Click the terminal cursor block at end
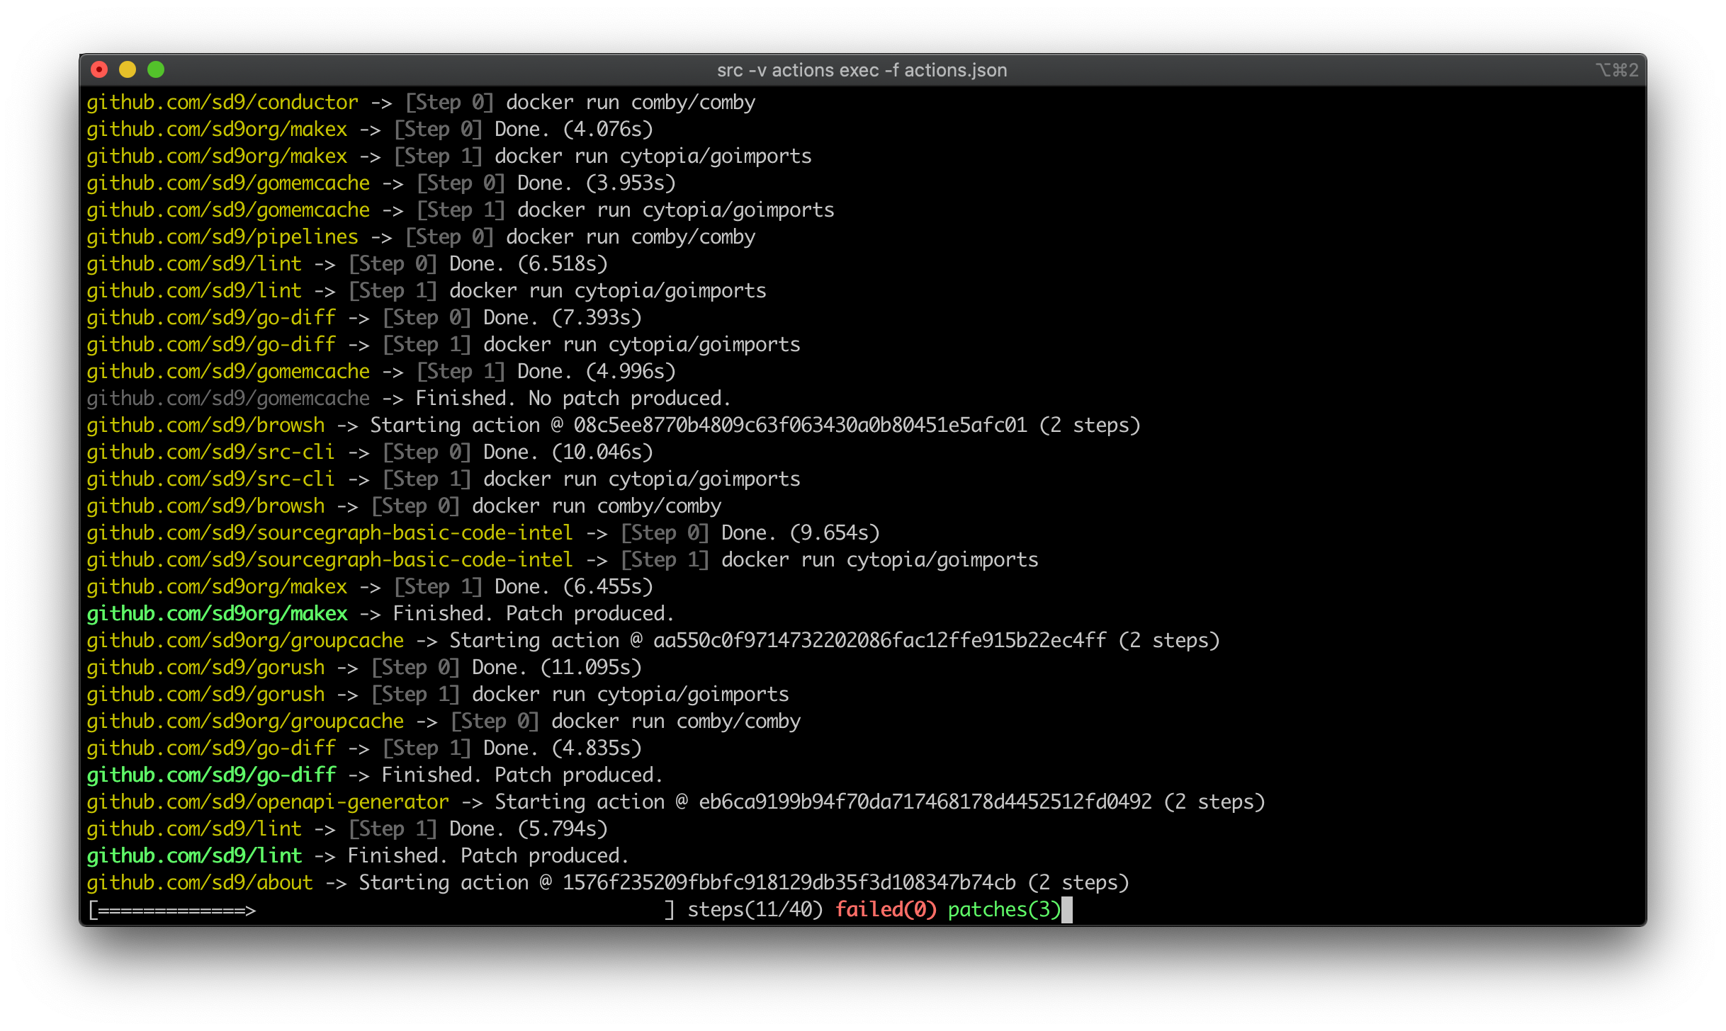The height and width of the screenshot is (1031, 1726). (1067, 910)
